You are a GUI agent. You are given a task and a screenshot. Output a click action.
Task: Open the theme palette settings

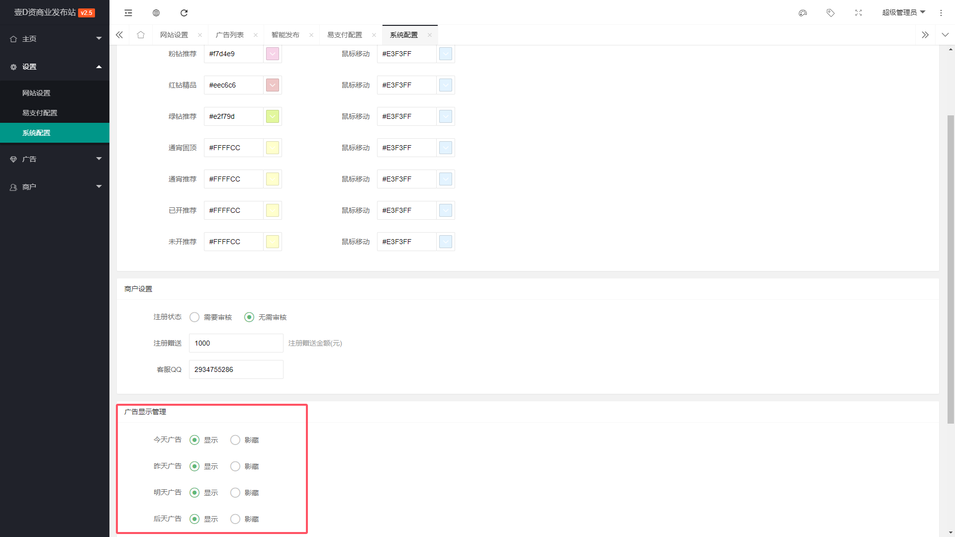[803, 12]
